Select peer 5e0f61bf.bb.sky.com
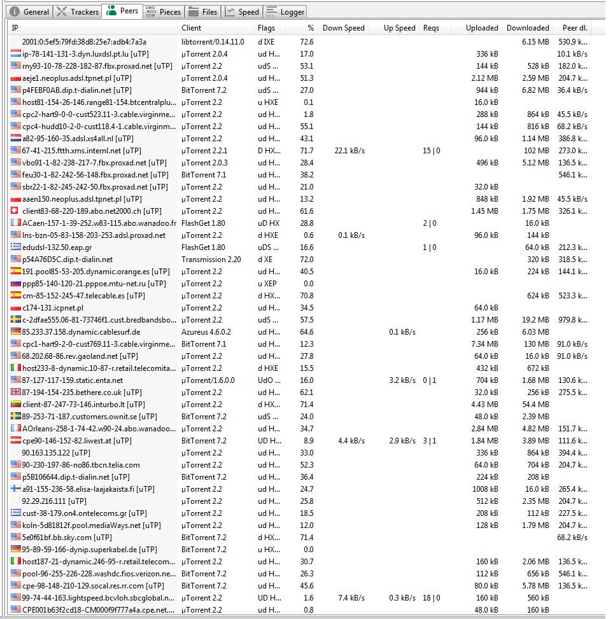This screenshot has height=619, width=611. [67, 538]
